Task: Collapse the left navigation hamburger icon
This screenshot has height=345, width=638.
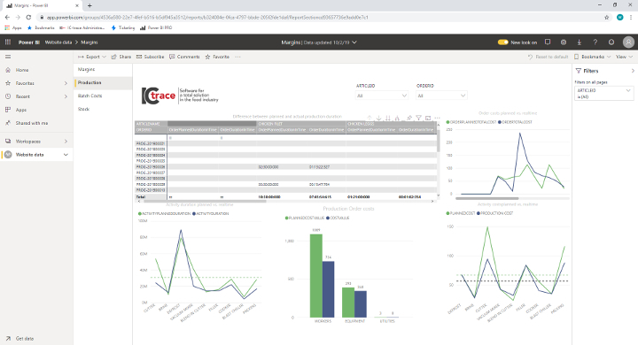Action: [8, 57]
